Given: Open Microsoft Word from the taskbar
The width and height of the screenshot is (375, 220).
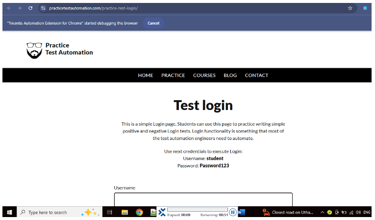Looking at the screenshot, I should 242,212.
